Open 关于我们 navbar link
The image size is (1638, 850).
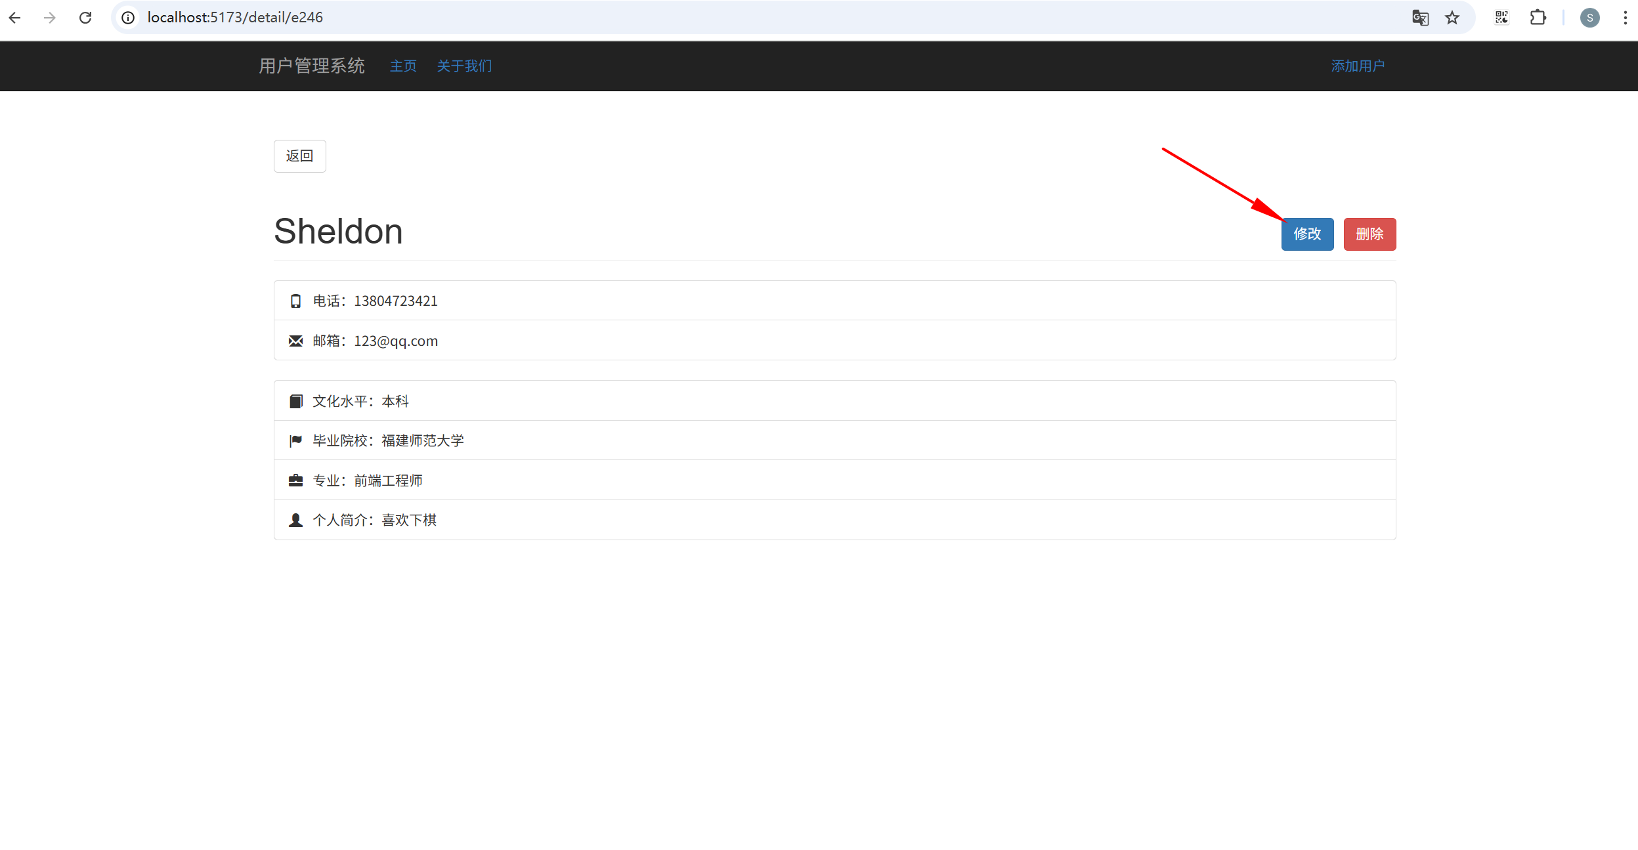464,66
